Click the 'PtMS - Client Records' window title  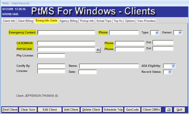16,3
